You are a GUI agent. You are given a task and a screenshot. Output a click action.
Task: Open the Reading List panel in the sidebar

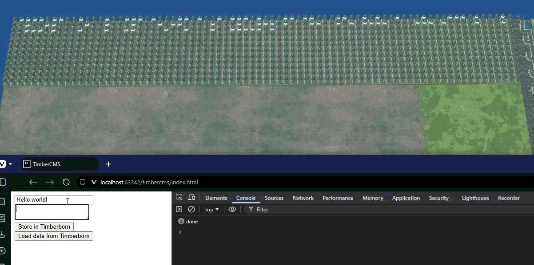pos(2,218)
